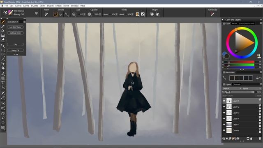Viewport: 263px width, 148px height.
Task: Open Color and Layers panel options menu
Action: [x=261, y=20]
